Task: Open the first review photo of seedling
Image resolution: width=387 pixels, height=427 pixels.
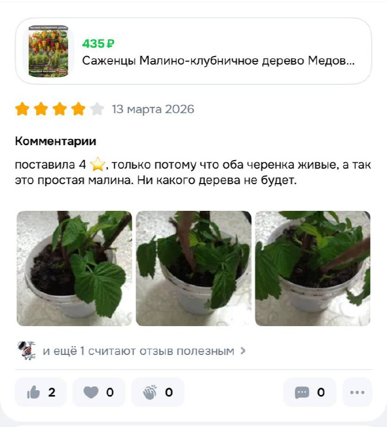Action: (74, 268)
